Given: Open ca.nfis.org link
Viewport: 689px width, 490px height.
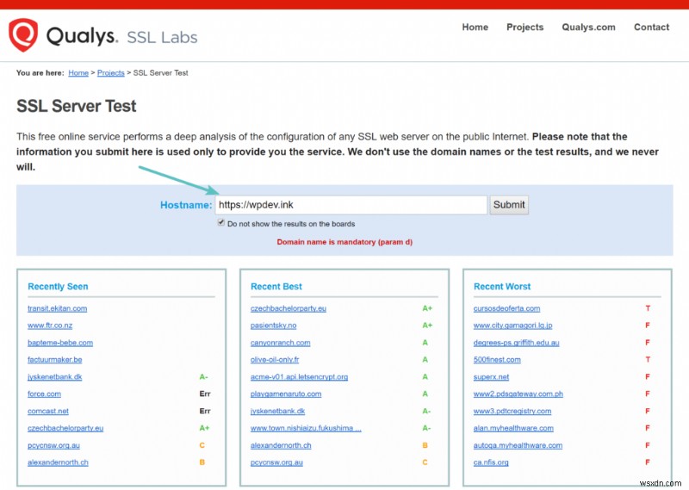Looking at the screenshot, I should (x=491, y=462).
